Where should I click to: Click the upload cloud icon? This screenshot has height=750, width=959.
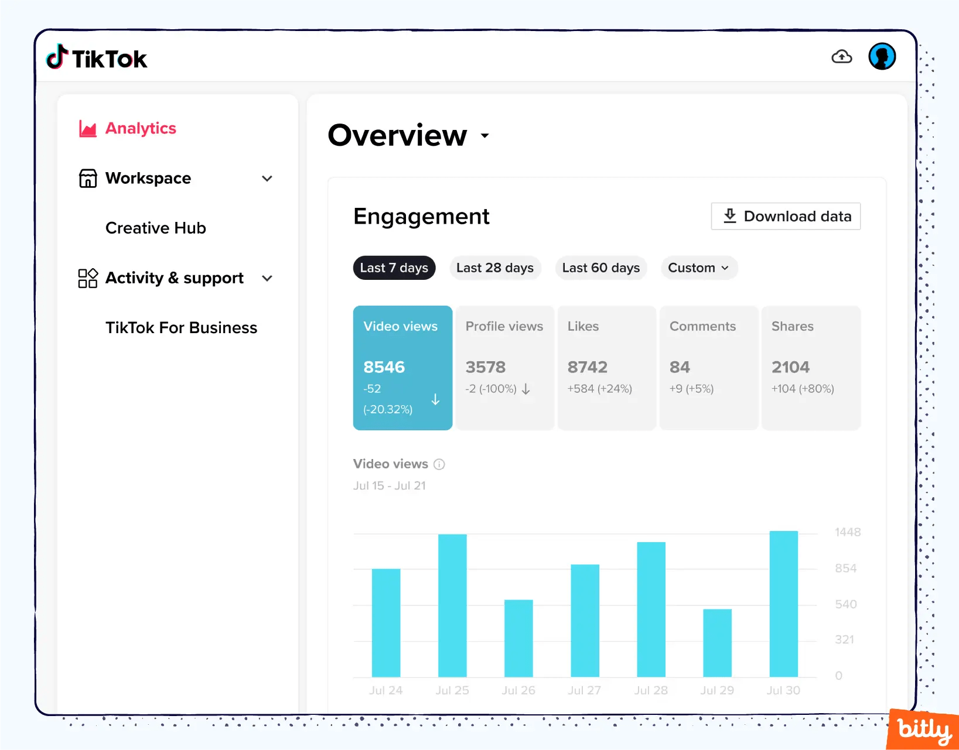842,56
